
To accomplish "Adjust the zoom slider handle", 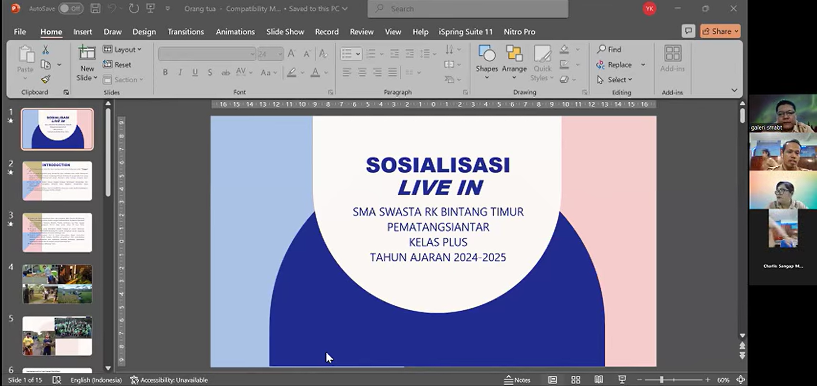I will pyautogui.click(x=662, y=379).
